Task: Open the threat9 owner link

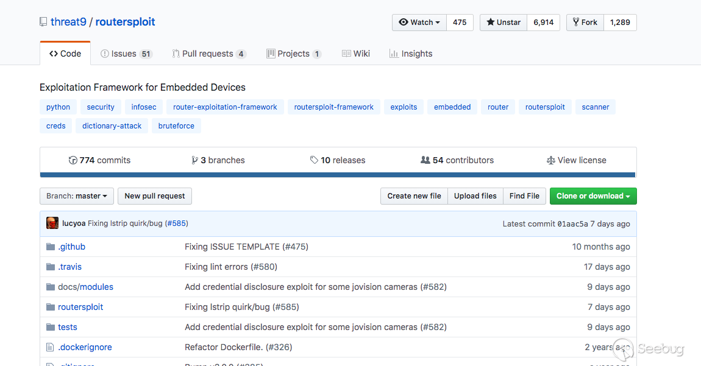Action: 68,22
